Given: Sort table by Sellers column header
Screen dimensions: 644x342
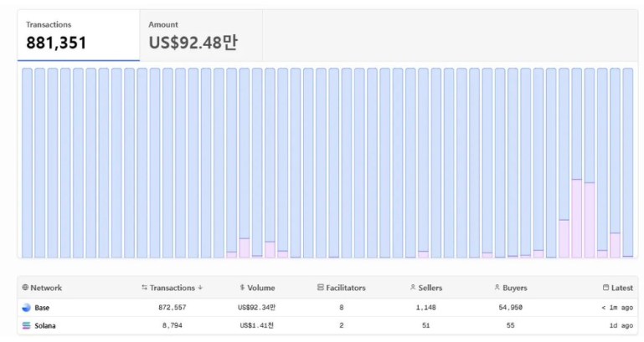Looking at the screenshot, I should tap(430, 288).
